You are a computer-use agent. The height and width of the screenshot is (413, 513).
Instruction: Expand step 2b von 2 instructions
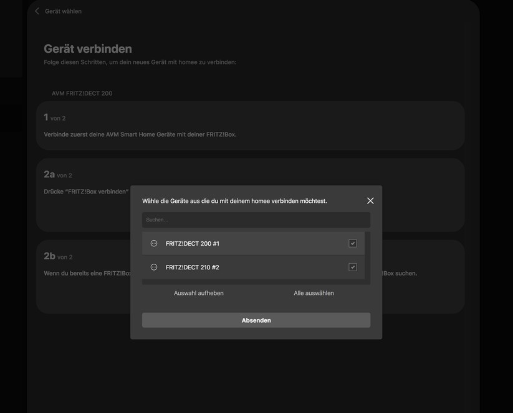point(56,256)
